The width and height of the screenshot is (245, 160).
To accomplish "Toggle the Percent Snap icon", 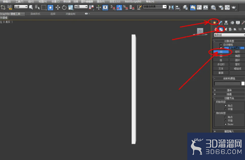I will pyautogui.click(x=125, y=7).
